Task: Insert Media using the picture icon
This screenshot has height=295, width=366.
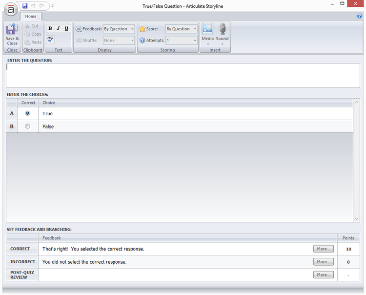Action: point(207,29)
